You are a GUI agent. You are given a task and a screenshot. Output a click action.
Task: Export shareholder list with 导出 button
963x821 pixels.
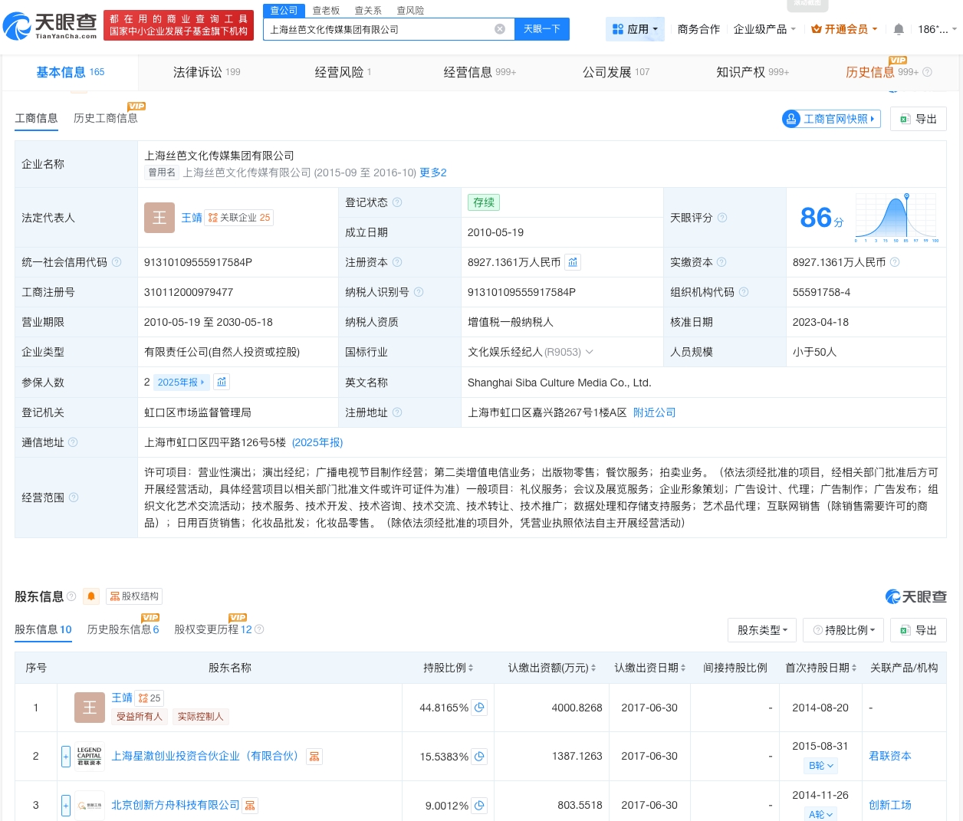tap(919, 630)
